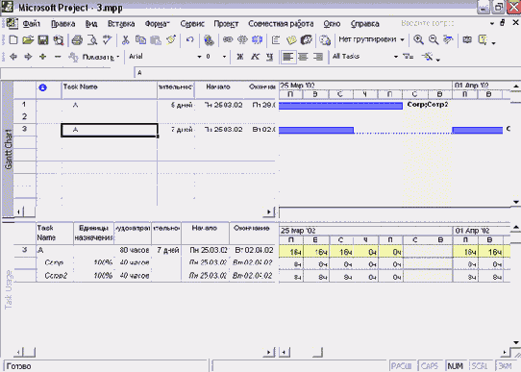
Task: Click the Open folder icon
Action: (x=28, y=40)
